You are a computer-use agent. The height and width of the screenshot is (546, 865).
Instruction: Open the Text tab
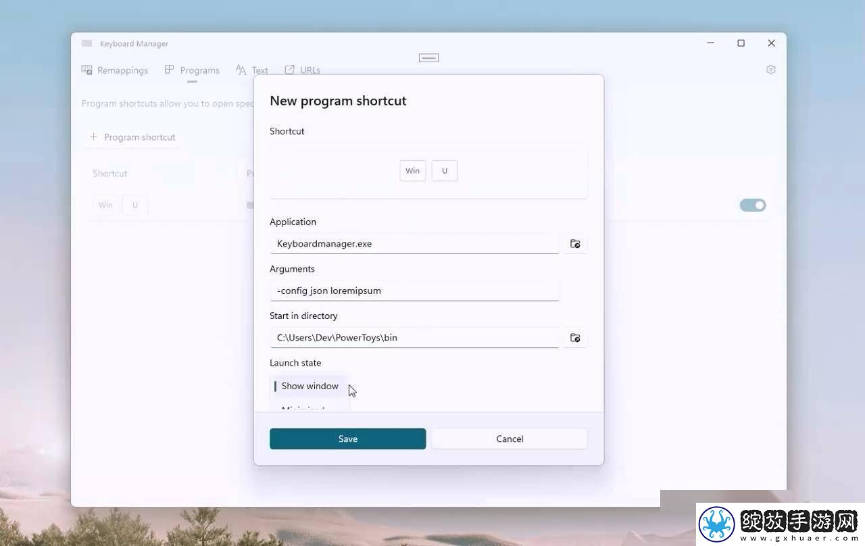tap(252, 70)
